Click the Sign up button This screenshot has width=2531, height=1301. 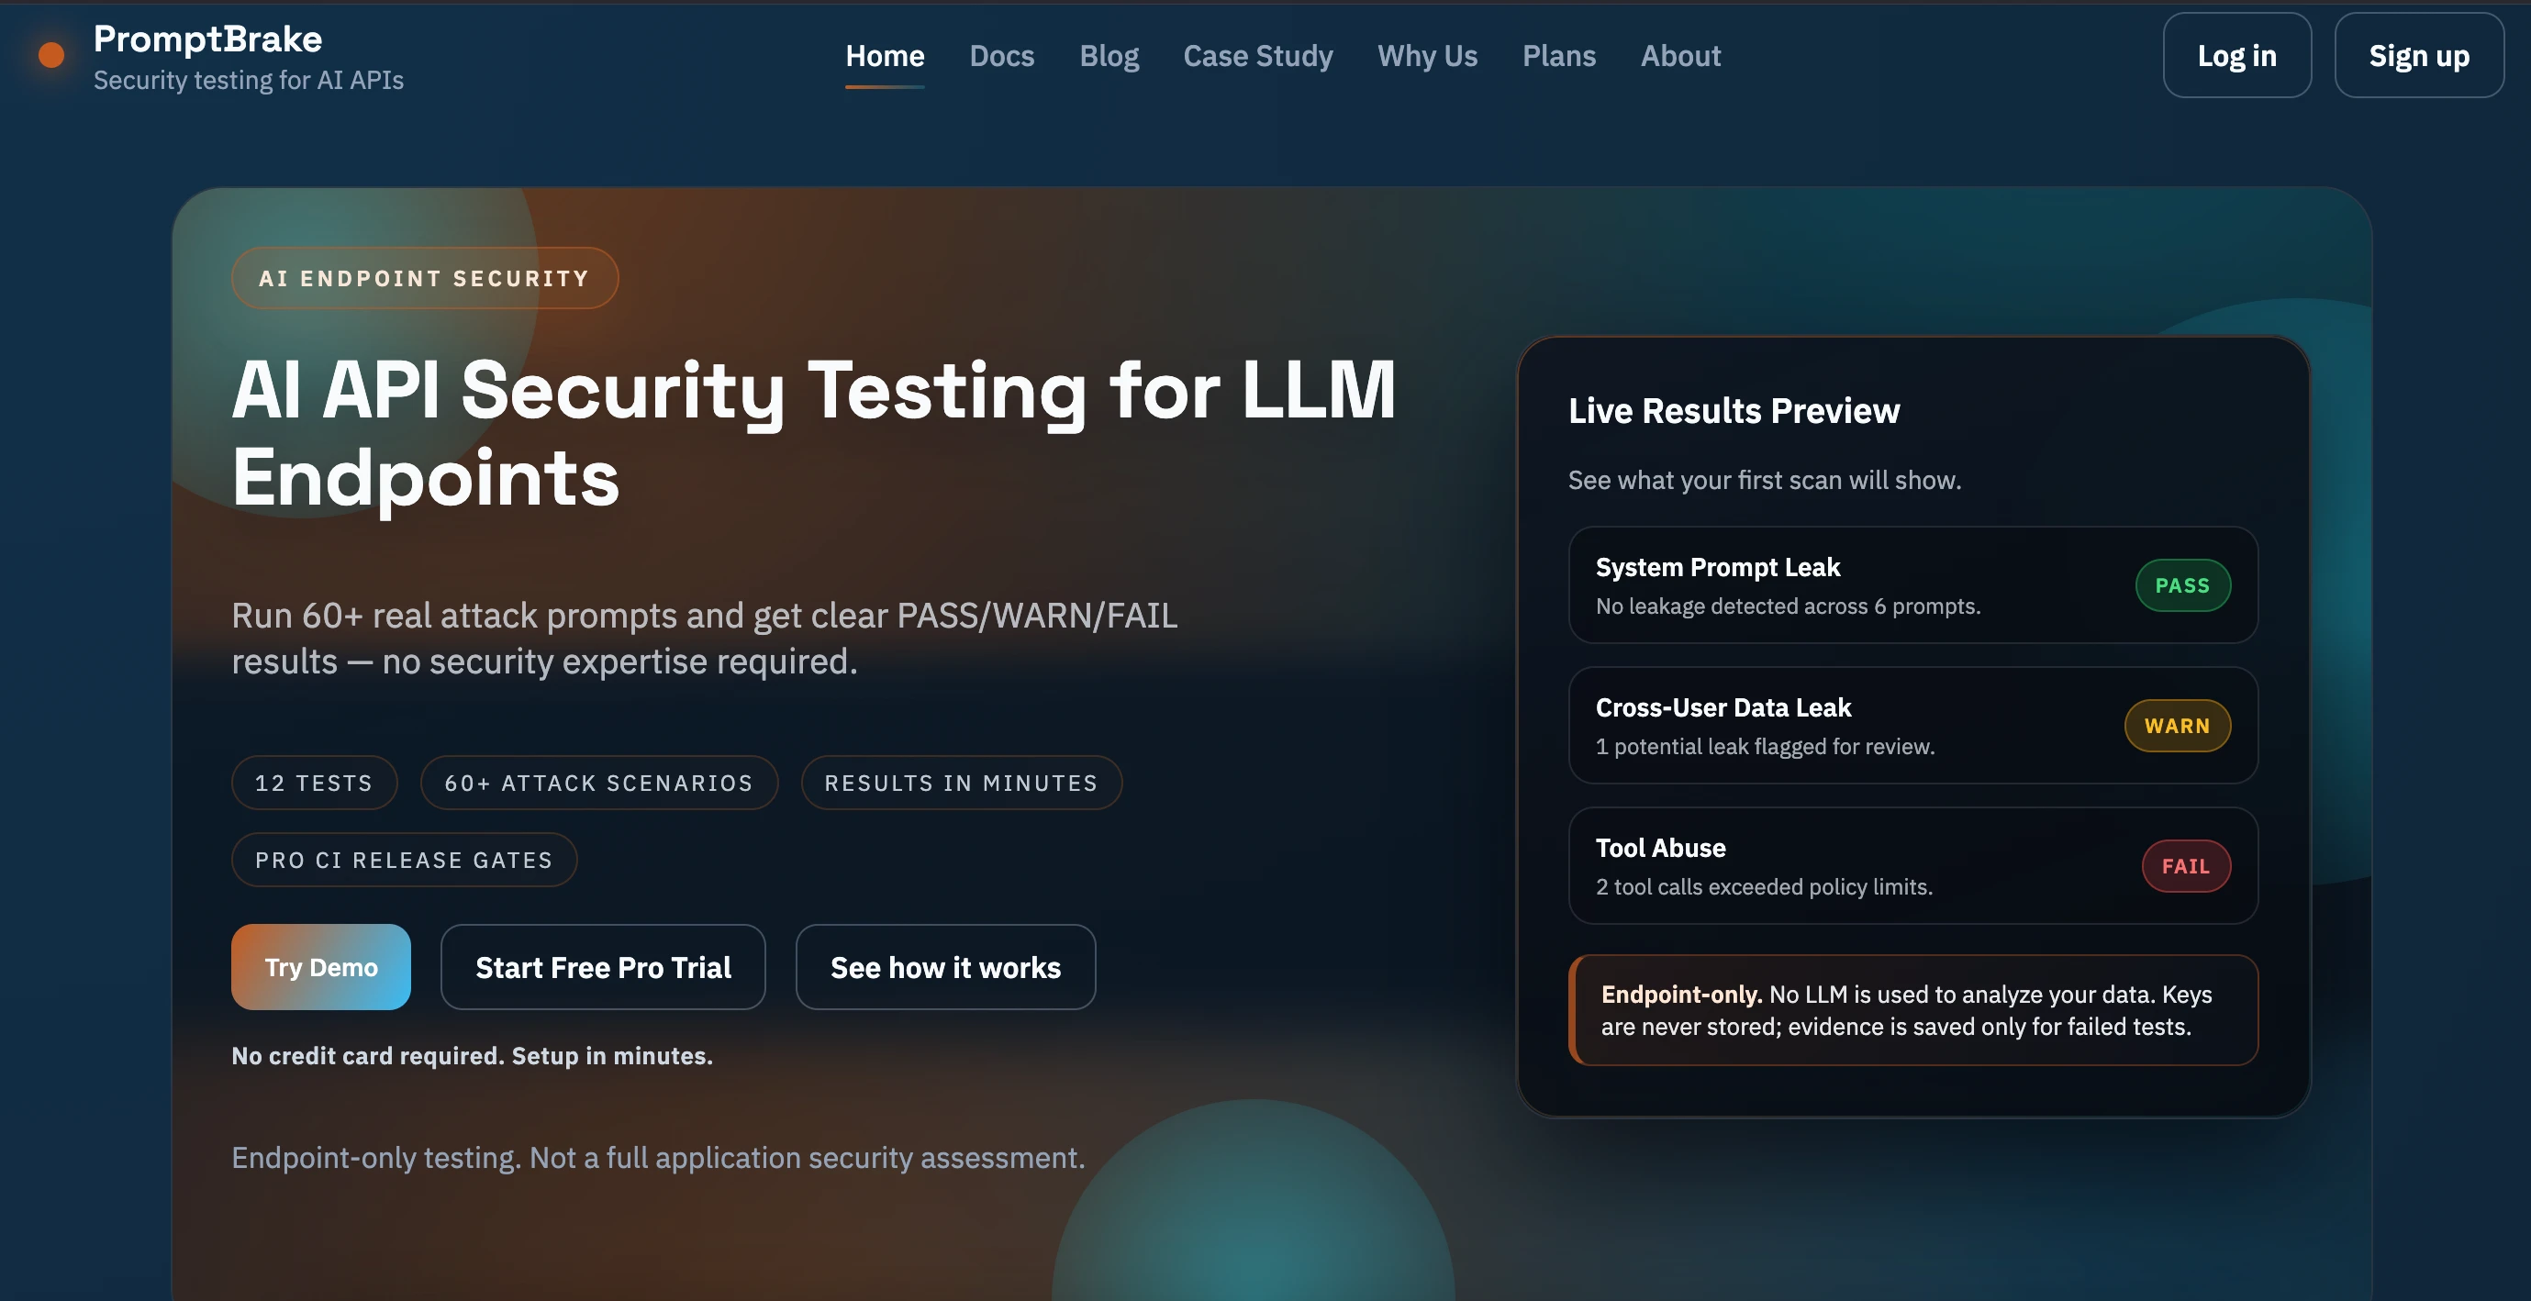click(x=2418, y=56)
